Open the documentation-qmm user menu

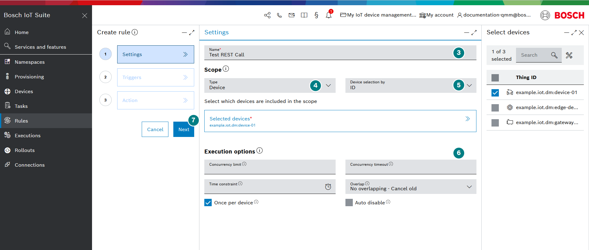click(x=494, y=15)
